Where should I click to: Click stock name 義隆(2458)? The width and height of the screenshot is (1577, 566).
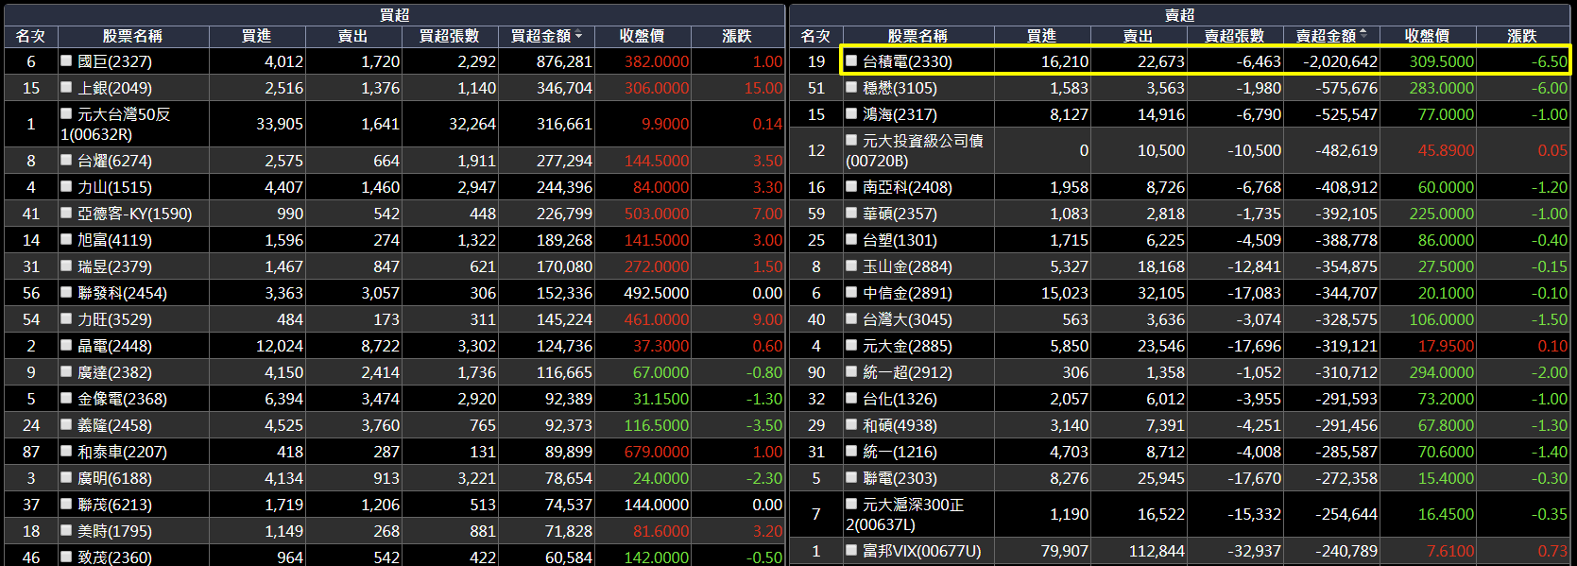click(114, 425)
